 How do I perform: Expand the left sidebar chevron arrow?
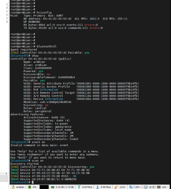(6, 173)
